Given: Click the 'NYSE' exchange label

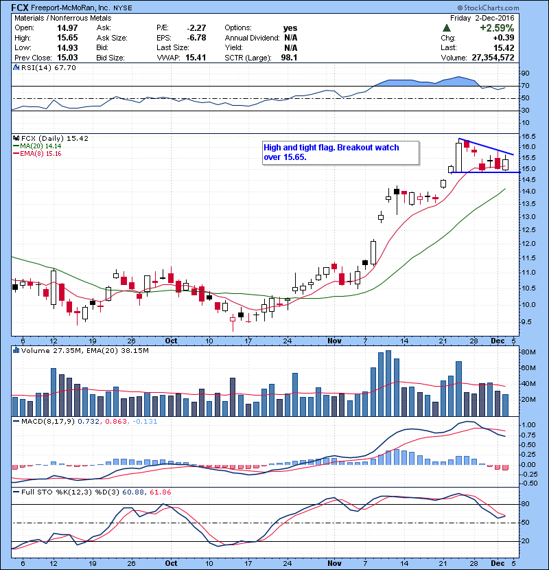Looking at the screenshot, I should click(x=122, y=8).
